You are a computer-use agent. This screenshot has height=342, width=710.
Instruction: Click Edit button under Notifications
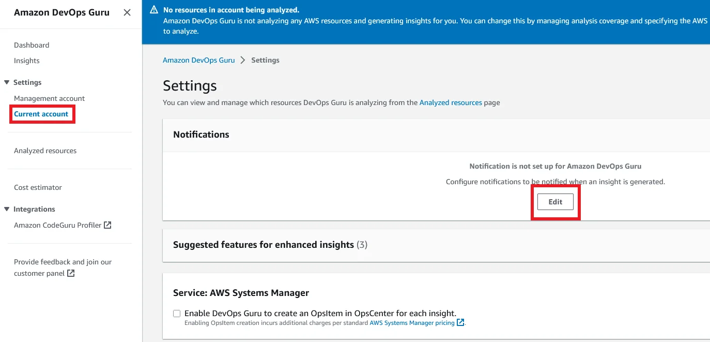click(555, 202)
